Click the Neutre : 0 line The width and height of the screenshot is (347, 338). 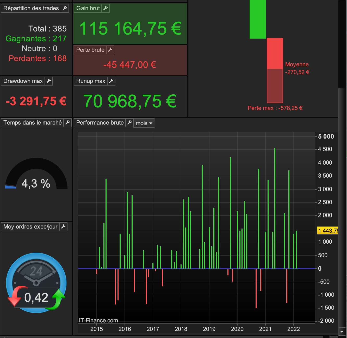click(x=39, y=48)
